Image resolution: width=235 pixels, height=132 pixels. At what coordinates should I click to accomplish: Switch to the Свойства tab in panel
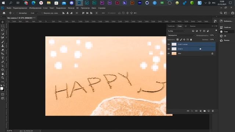pyautogui.click(x=171, y=26)
